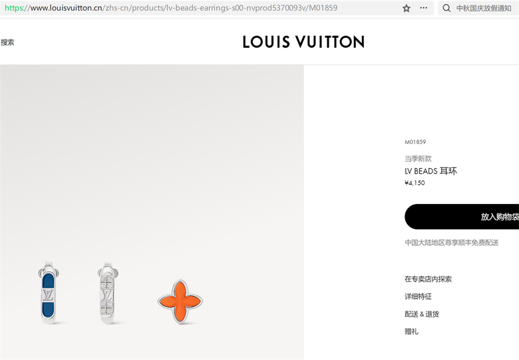
Task: Go to the Louis Vuitton home logo
Action: point(303,42)
